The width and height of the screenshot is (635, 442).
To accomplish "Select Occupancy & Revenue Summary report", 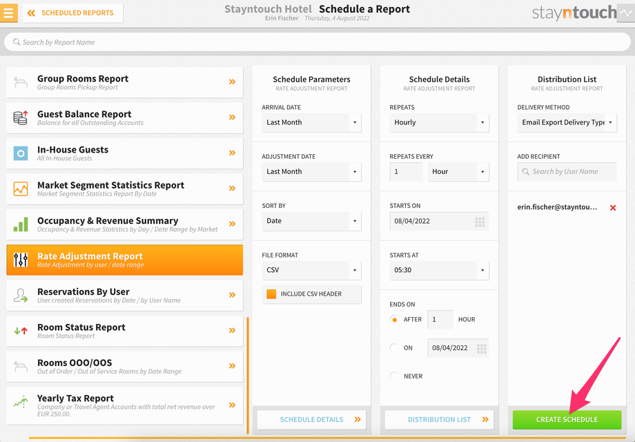I will 125,224.
